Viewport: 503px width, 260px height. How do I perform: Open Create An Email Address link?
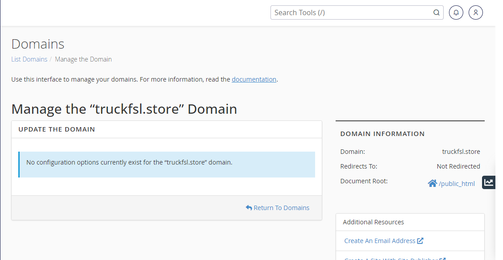tap(380, 241)
